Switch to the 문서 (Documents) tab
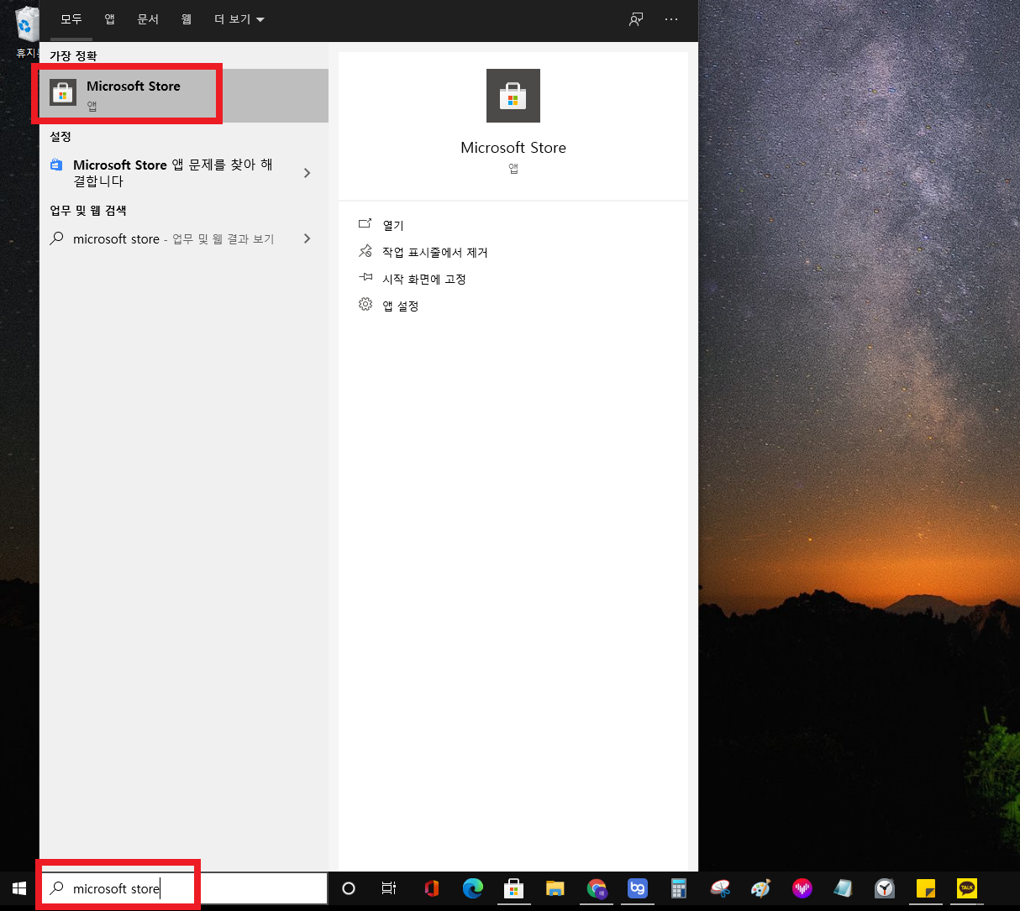Image resolution: width=1020 pixels, height=911 pixels. (x=148, y=18)
